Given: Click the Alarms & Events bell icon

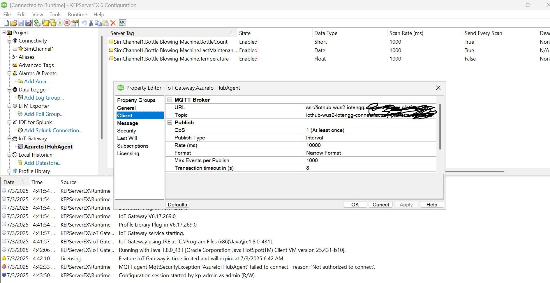Looking at the screenshot, I should (x=15, y=73).
